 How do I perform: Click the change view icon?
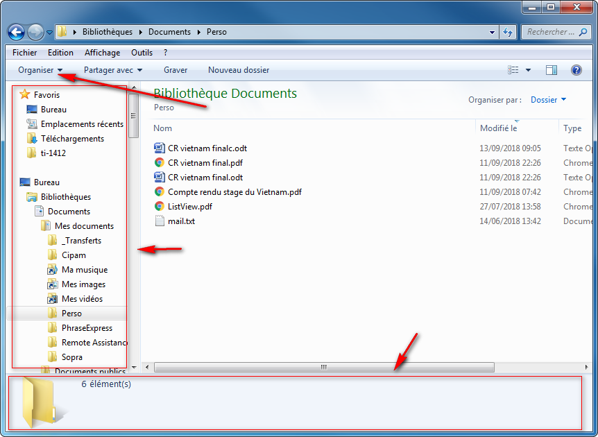tap(513, 70)
